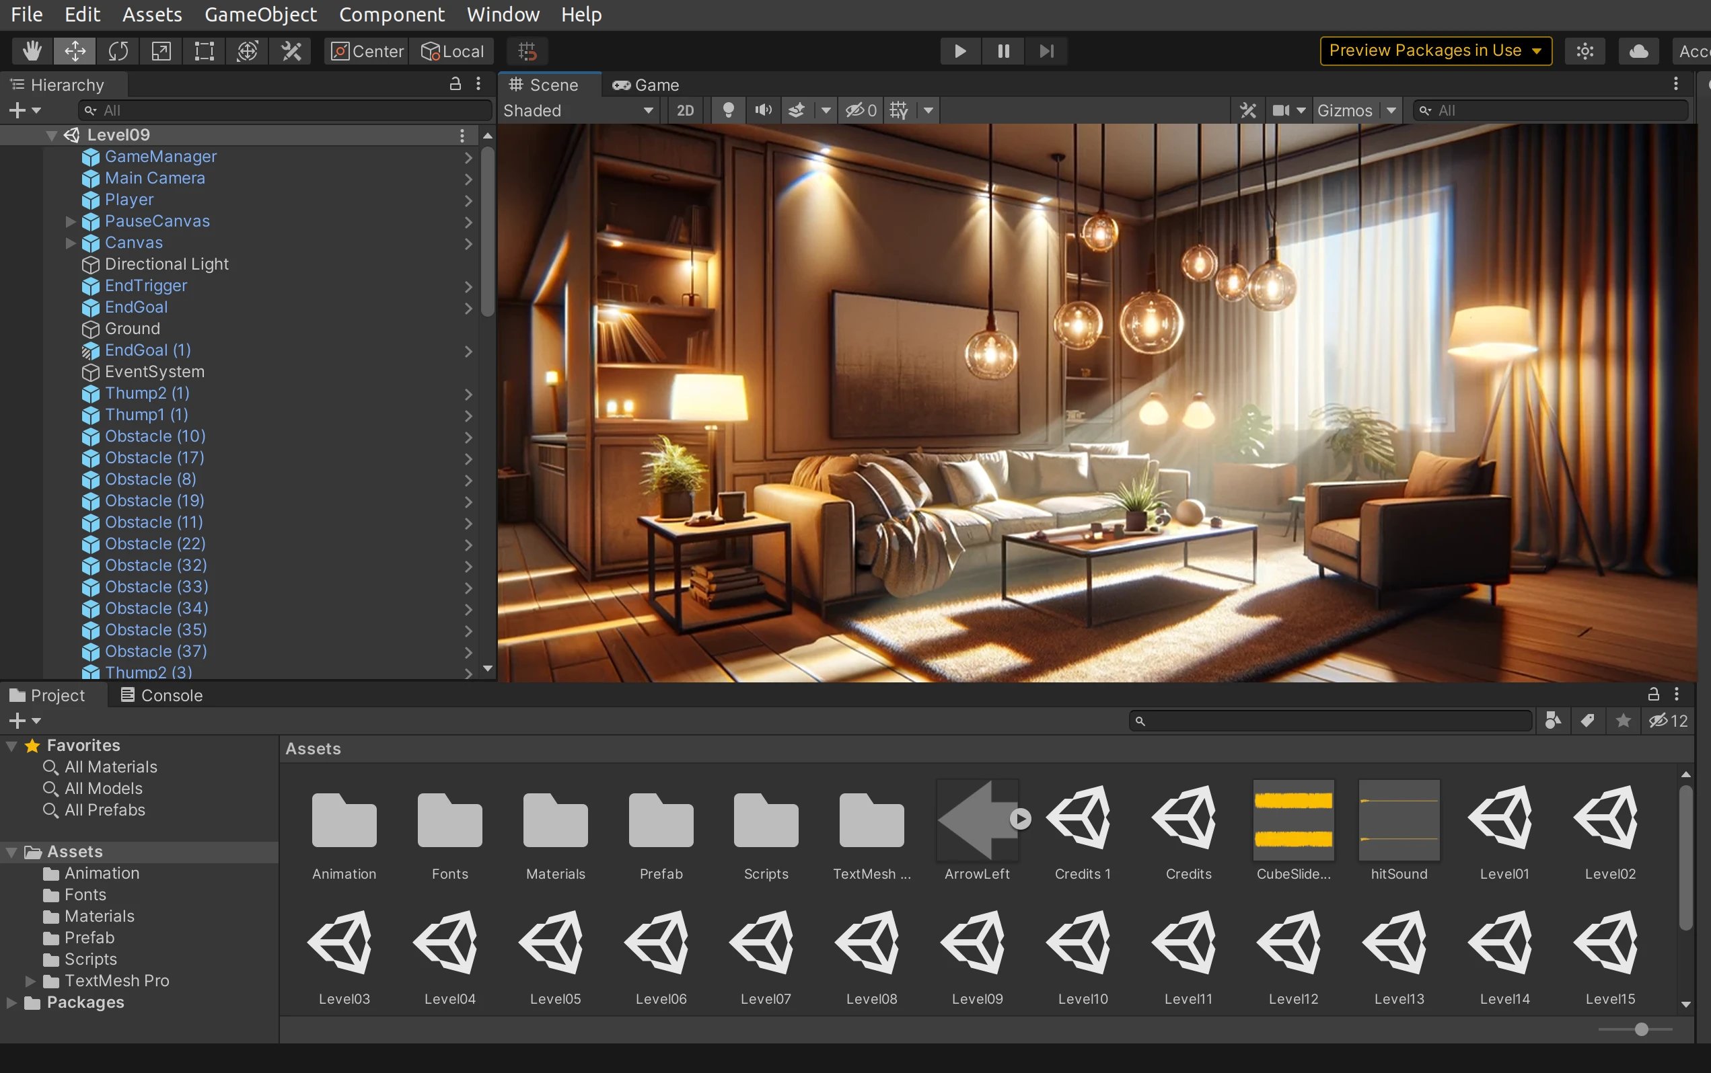Viewport: 1711px width, 1073px height.
Task: Click Preview Packages in Use button
Action: pyautogui.click(x=1434, y=51)
